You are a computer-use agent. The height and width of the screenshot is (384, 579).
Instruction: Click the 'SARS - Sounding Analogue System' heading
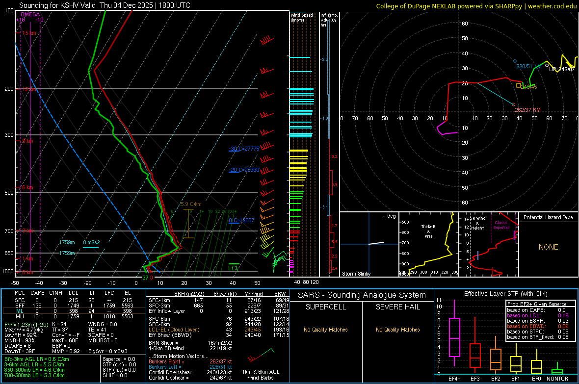362,295
